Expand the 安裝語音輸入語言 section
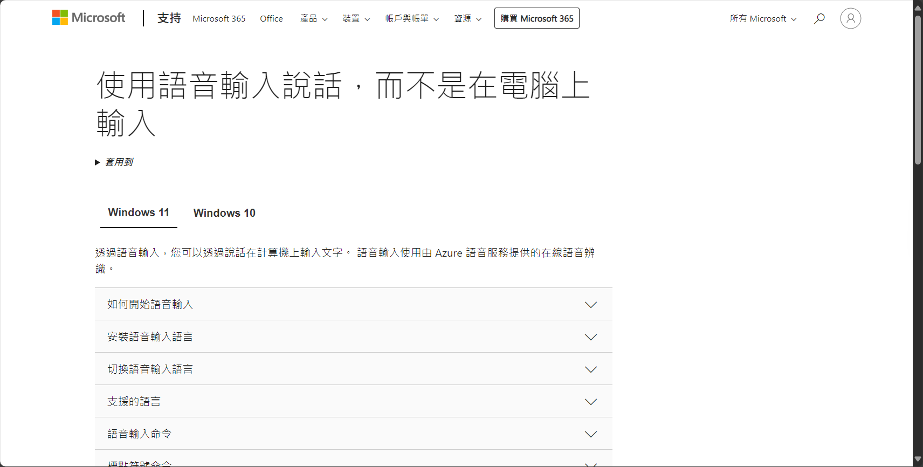The width and height of the screenshot is (923, 467). click(x=354, y=336)
